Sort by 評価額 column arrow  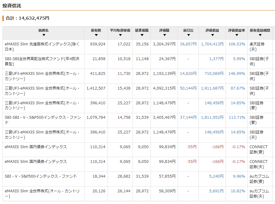point(164,35)
